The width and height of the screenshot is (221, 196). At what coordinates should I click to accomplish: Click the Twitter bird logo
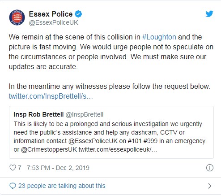click(x=209, y=14)
